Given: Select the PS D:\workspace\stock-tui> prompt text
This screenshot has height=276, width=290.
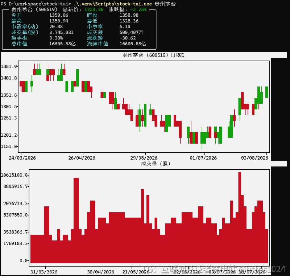Looking at the screenshot, I should point(36,4).
